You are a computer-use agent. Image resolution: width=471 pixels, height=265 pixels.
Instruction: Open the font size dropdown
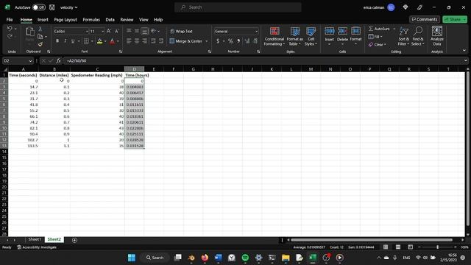tap(103, 31)
